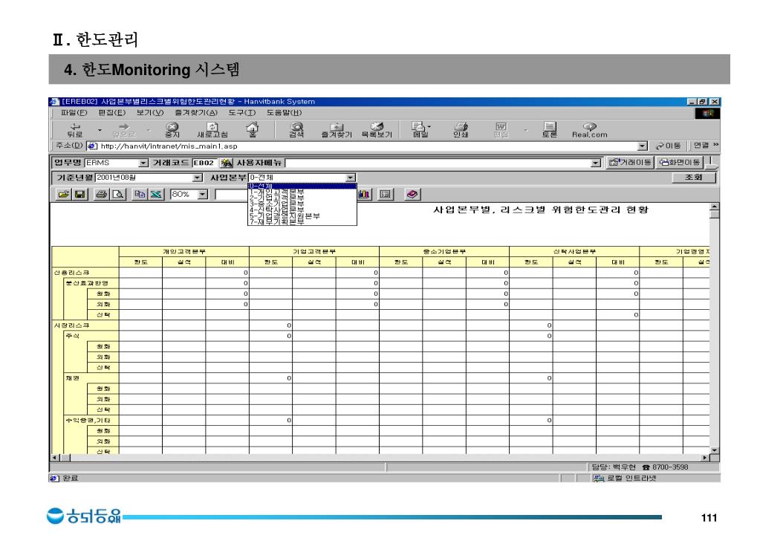This screenshot has height=538, width=760.
Task: Click the Stop (중지) toolbar icon
Action: coord(172,130)
